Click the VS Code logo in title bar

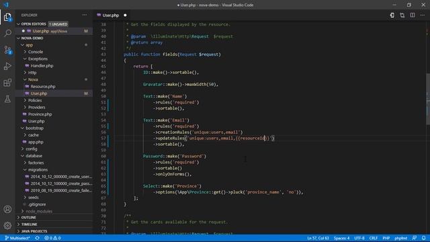coord(6,5)
